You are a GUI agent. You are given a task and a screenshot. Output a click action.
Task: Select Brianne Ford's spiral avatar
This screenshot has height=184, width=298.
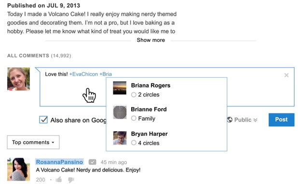(120, 112)
